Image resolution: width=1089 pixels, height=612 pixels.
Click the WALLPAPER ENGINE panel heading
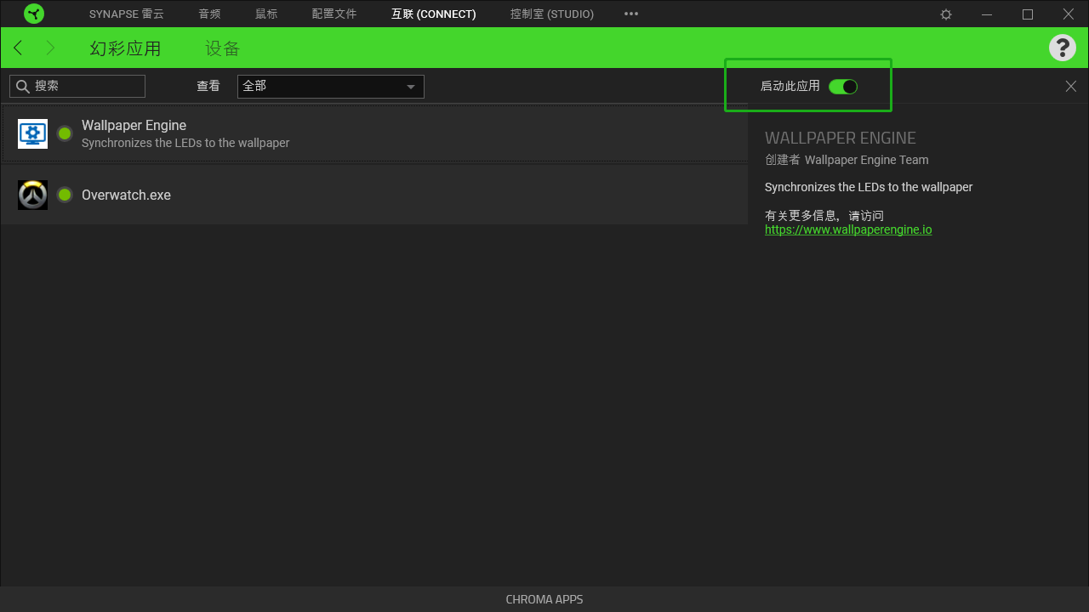pos(841,138)
